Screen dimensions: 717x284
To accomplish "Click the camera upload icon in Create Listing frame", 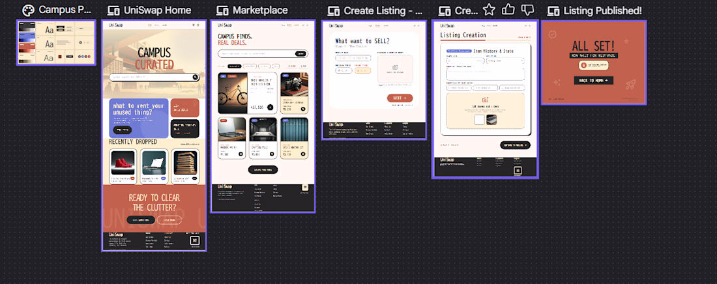I will point(395,67).
